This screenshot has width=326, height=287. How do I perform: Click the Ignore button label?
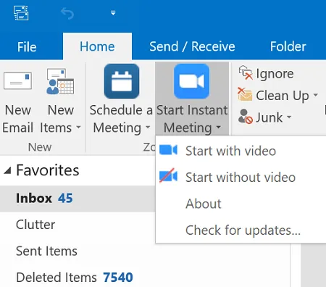275,74
